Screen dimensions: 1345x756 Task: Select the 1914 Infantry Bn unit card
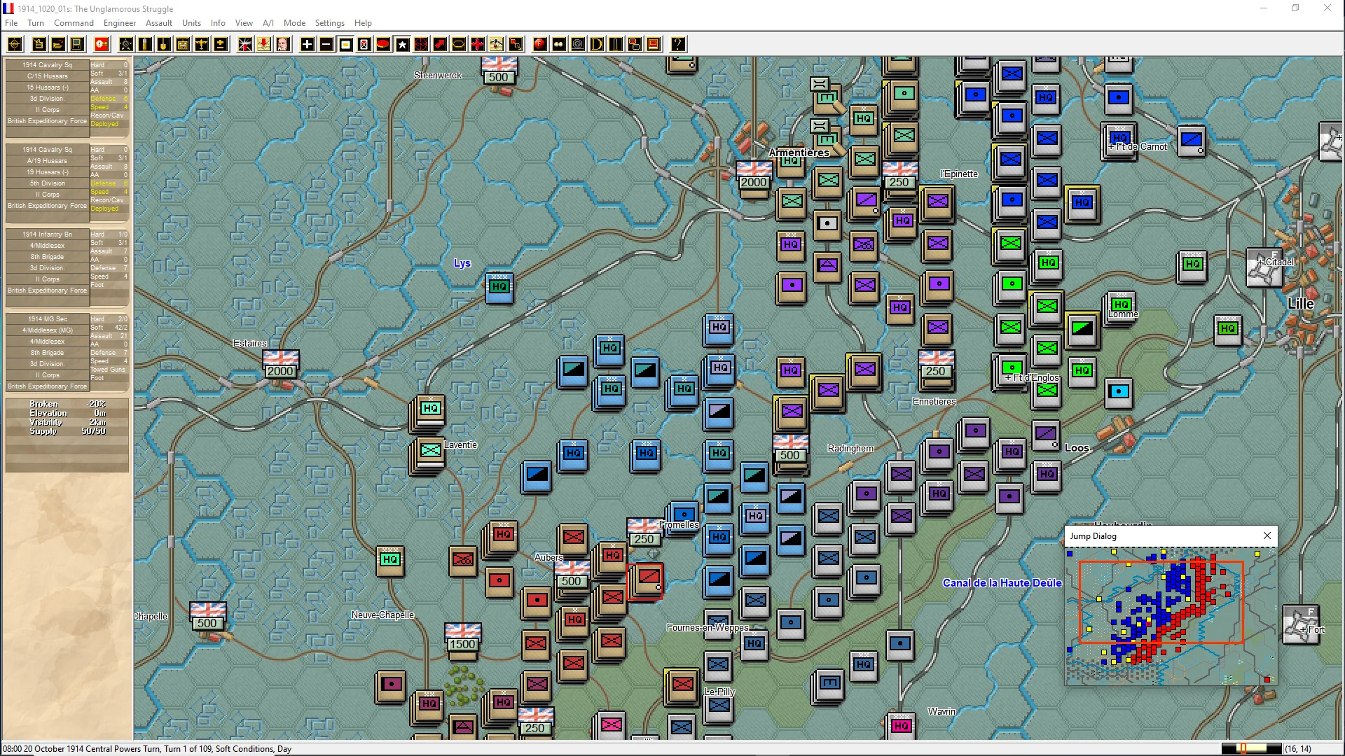coord(67,267)
